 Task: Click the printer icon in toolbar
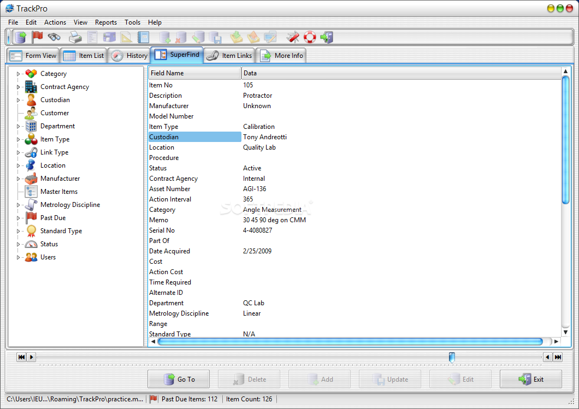click(76, 37)
